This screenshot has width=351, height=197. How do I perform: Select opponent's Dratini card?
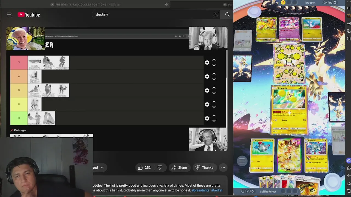[312, 29]
